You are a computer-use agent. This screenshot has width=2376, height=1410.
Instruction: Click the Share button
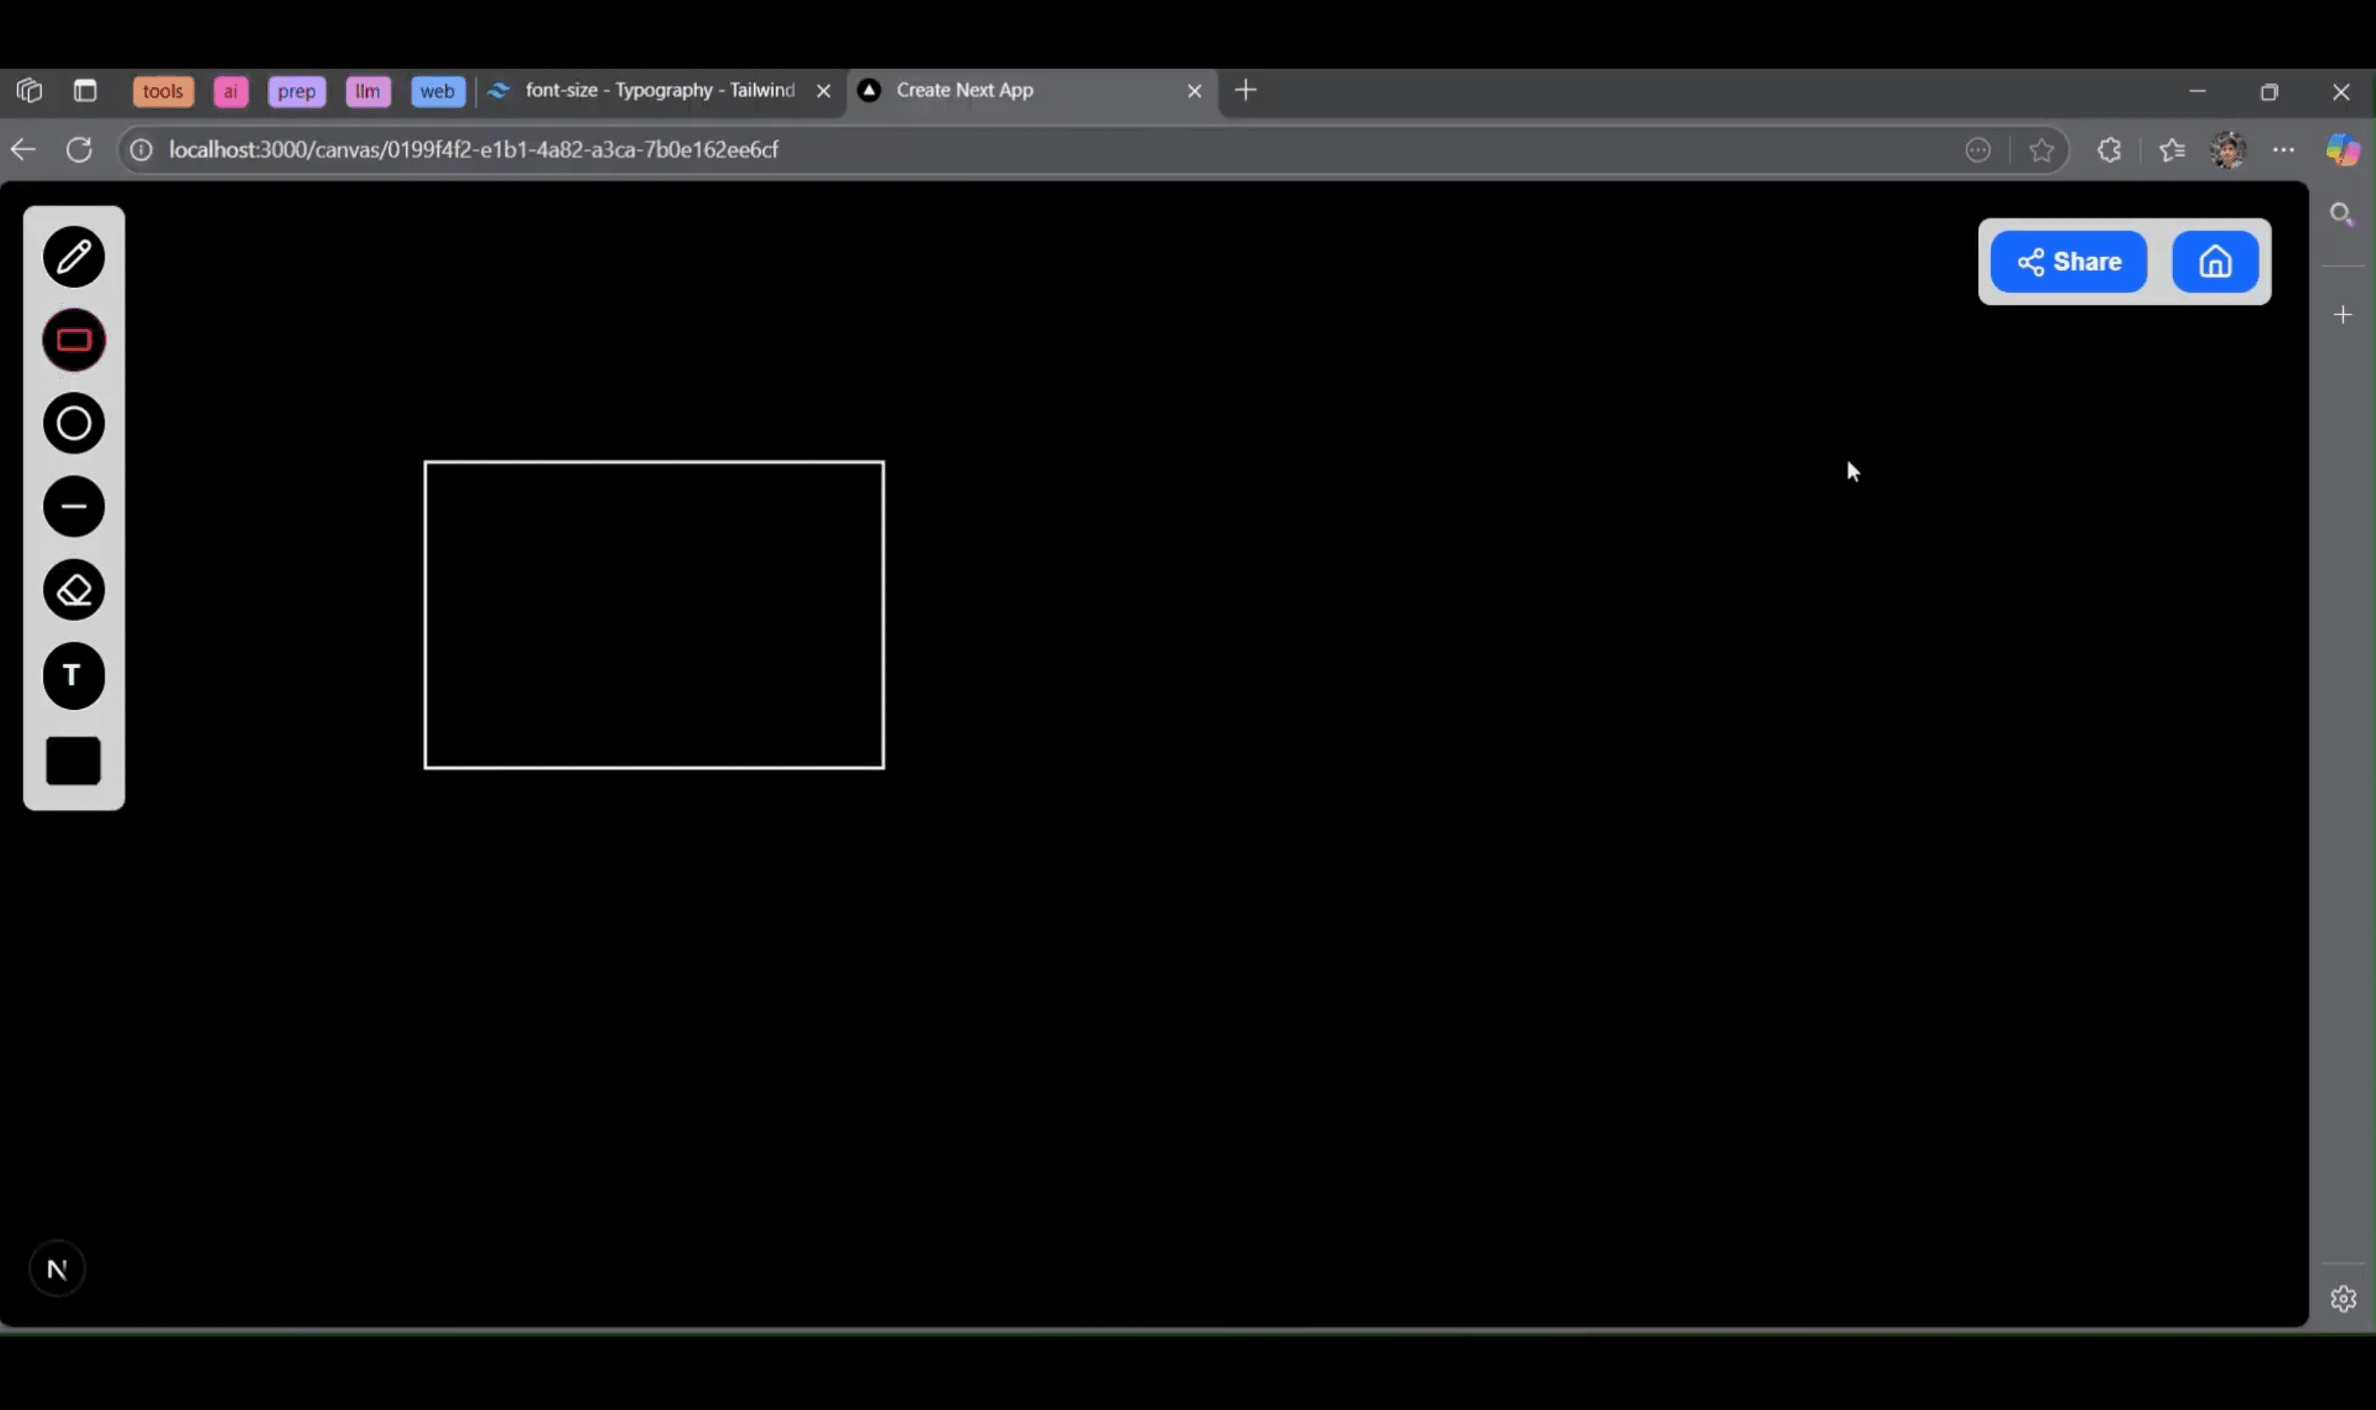[x=2067, y=261]
